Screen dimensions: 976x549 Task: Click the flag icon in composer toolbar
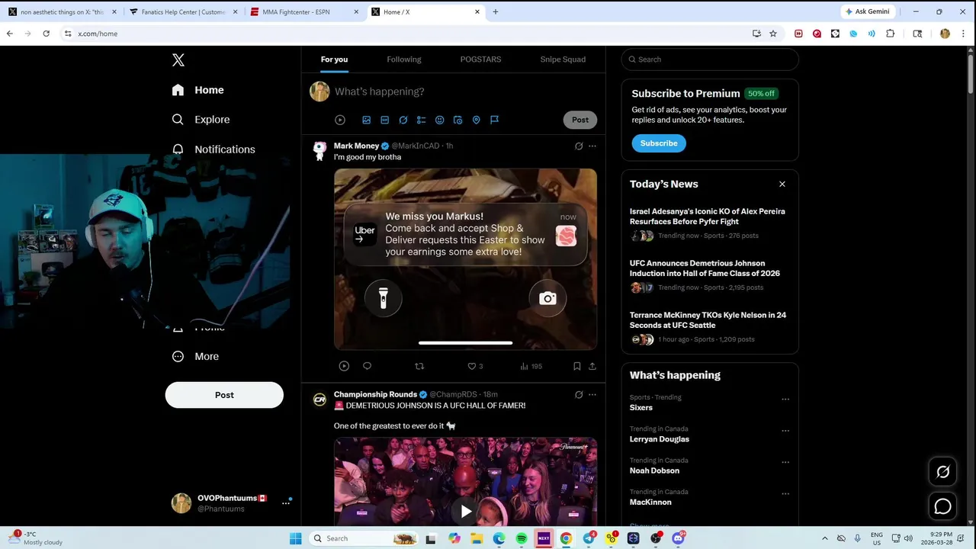[494, 120]
